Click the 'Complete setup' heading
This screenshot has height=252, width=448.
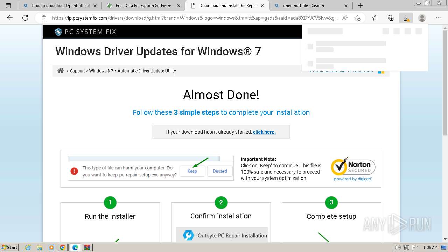pos(331,216)
